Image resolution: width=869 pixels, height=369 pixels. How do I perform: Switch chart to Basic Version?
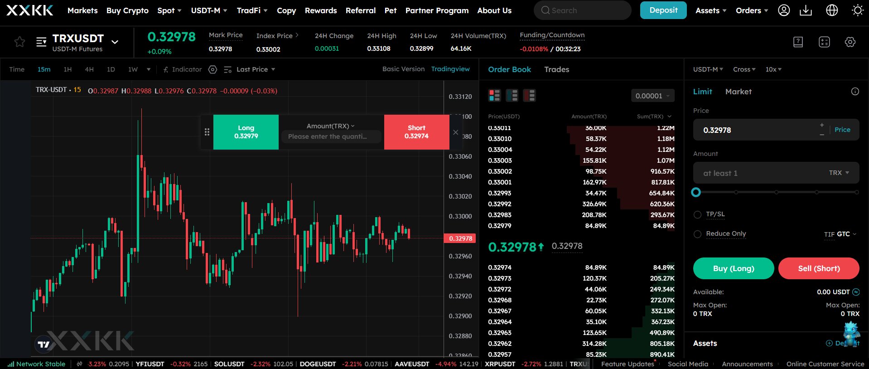[x=403, y=69]
